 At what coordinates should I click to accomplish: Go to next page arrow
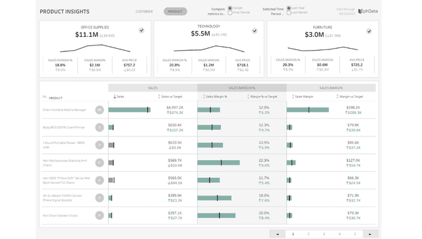(371, 234)
